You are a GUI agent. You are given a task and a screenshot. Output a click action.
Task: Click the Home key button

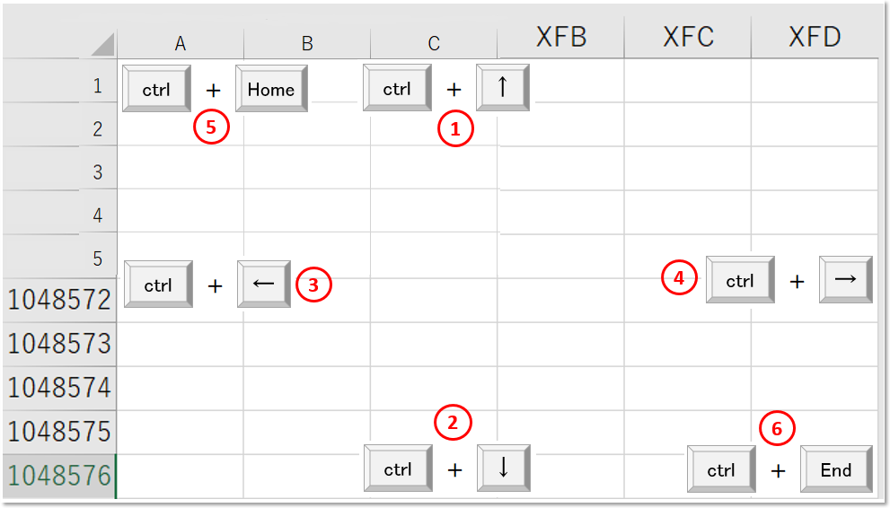coord(271,89)
